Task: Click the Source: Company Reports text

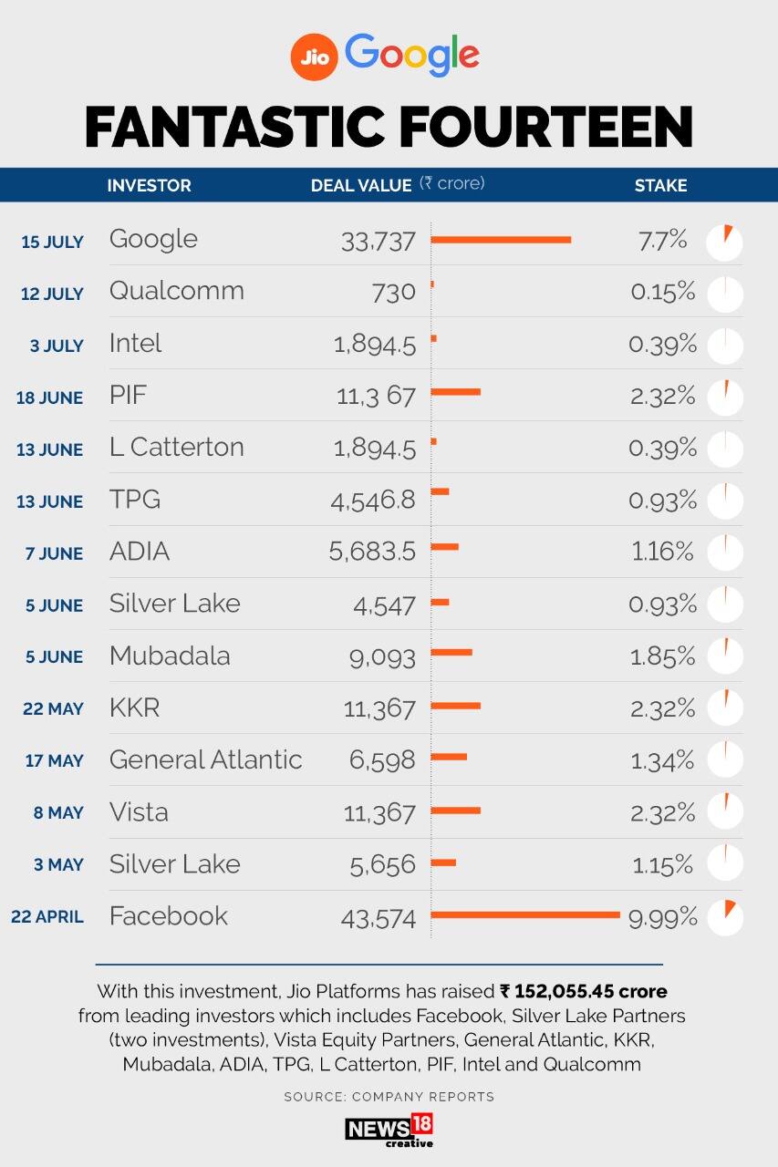Action: pyautogui.click(x=389, y=1097)
